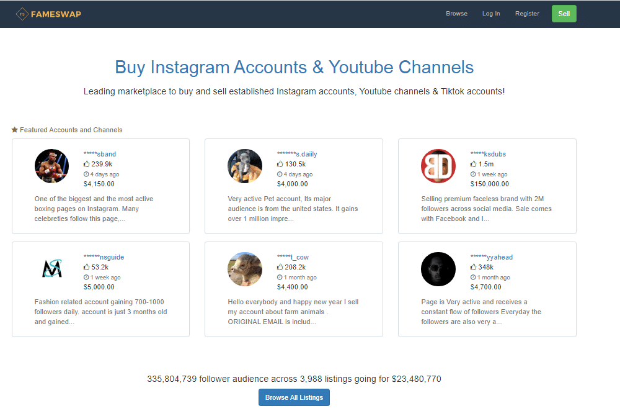This screenshot has height=416, width=620.
Task: Click the $4,150.00 price
Action: point(99,184)
